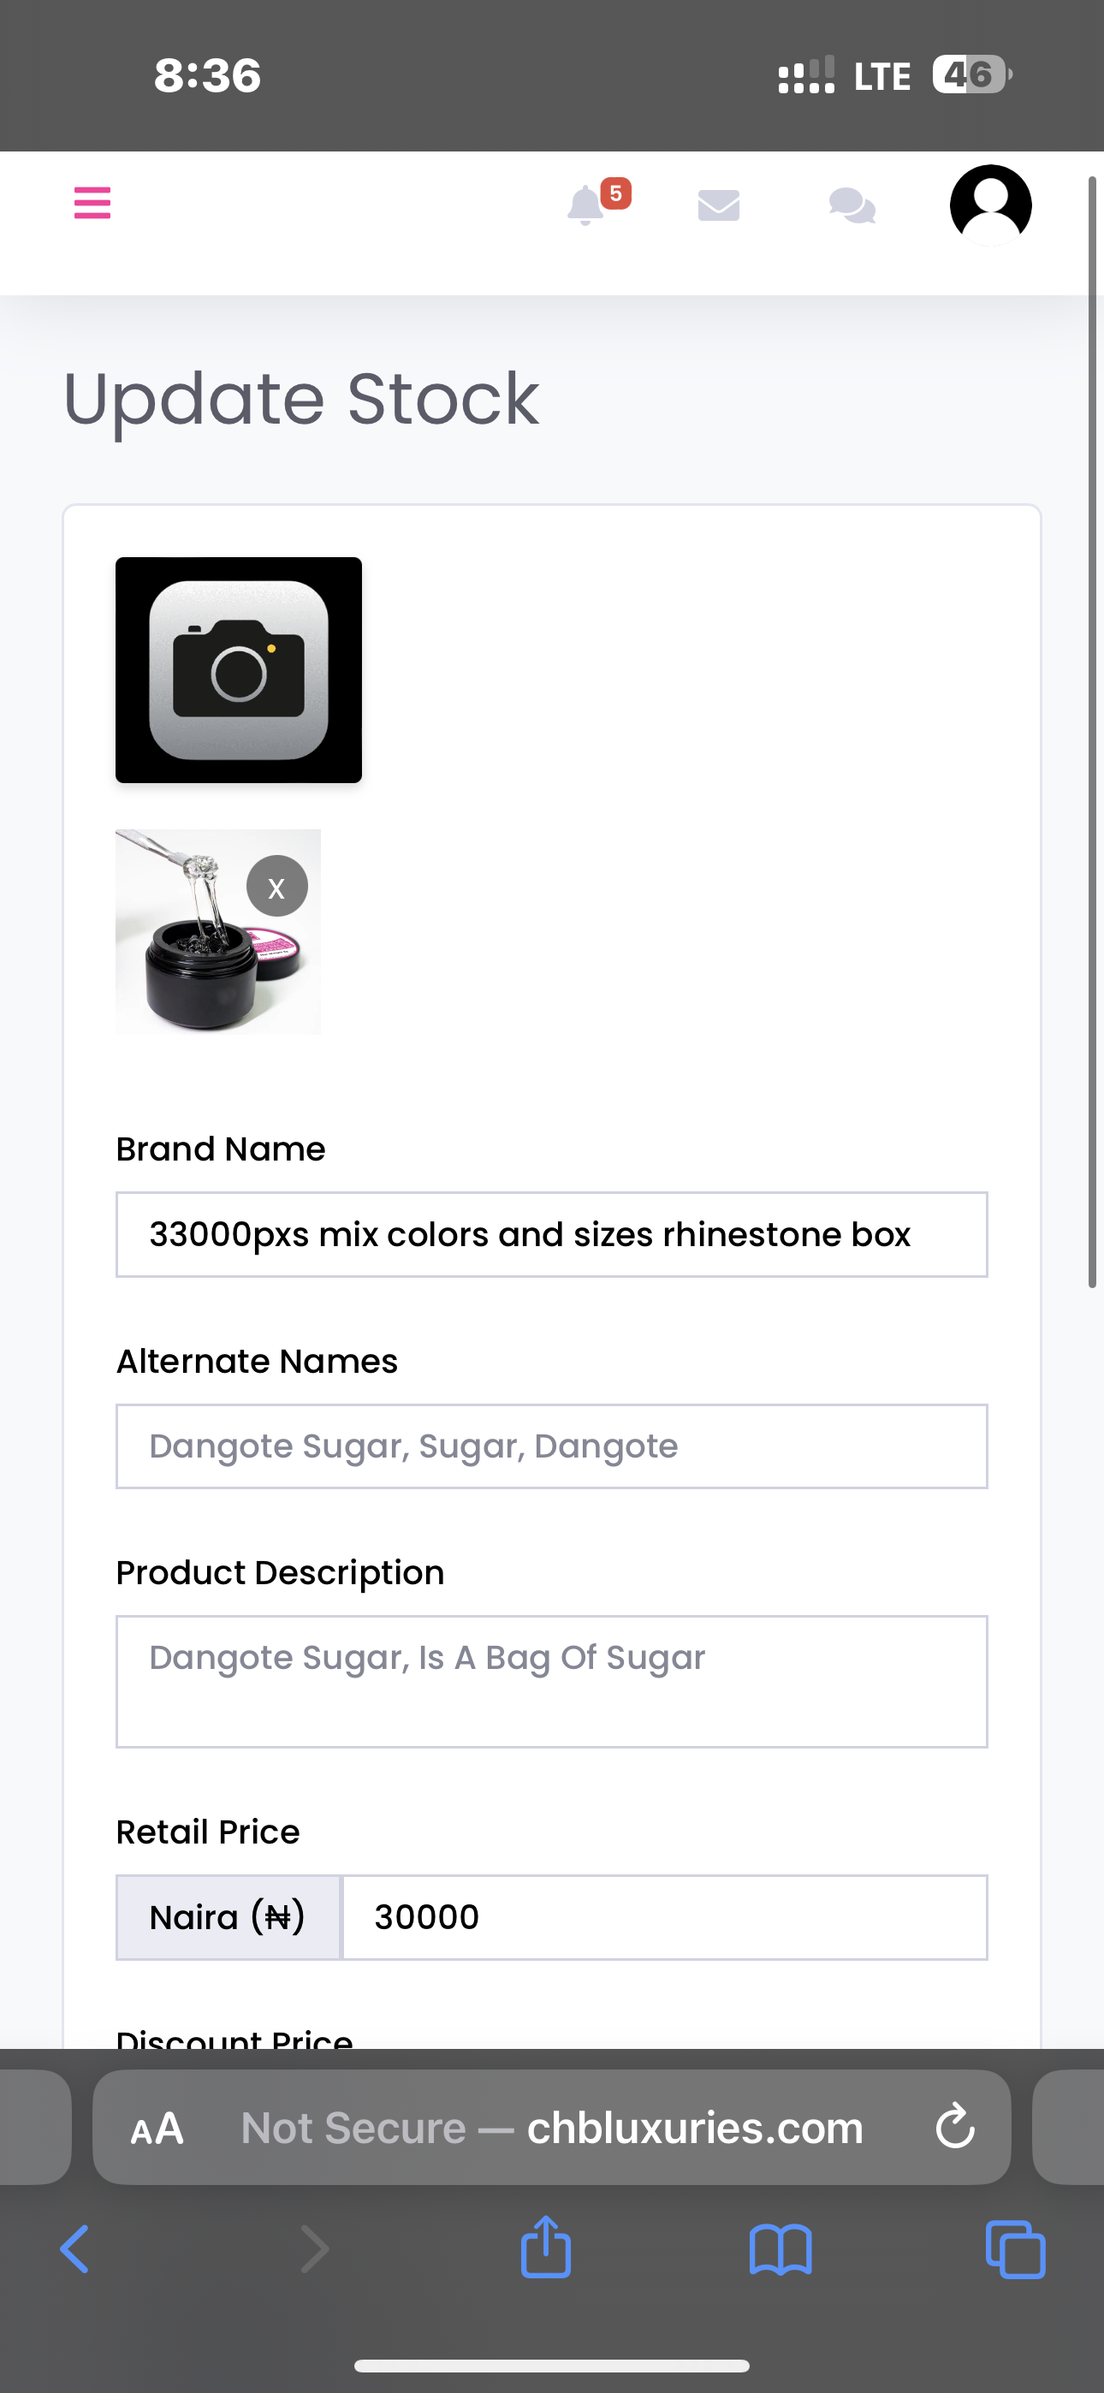
Task: Tap the Naira (₦) currency label
Action: coord(229,1917)
